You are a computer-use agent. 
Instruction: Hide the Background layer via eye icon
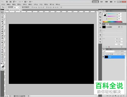click(x=103, y=57)
